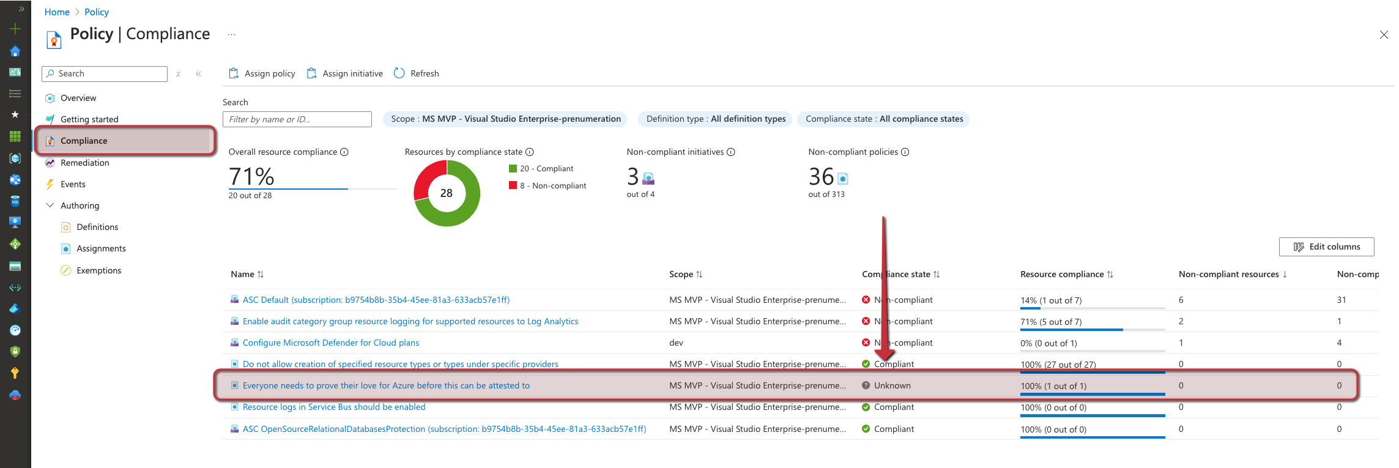Click the policy icon beside the count 36
1399x468 pixels.
pyautogui.click(x=843, y=179)
